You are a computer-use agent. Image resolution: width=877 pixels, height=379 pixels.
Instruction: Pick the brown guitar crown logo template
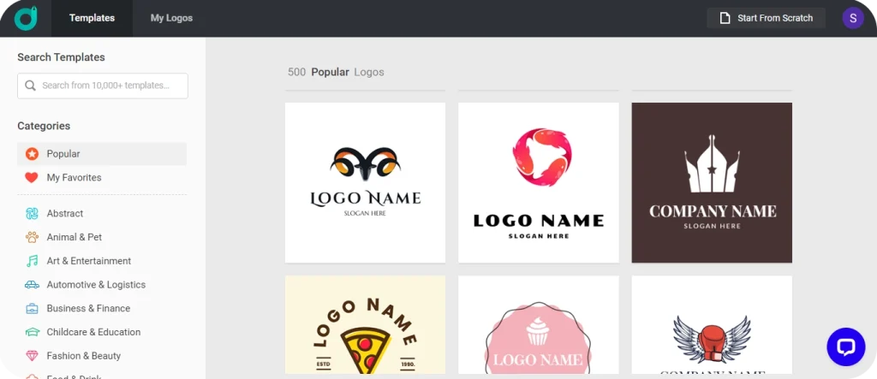712,182
